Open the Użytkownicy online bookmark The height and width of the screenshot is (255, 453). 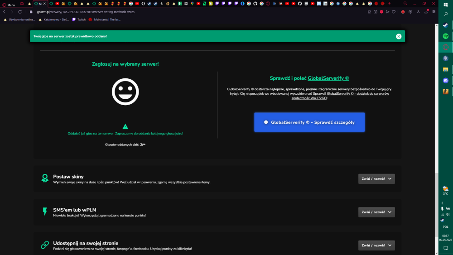[19, 19]
